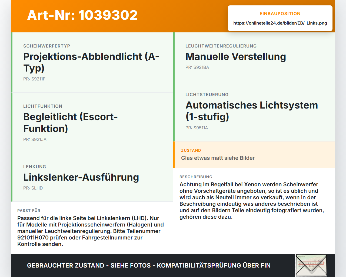Select the Art-Nr: 1039302 heading
Screen dimensions: 346x277
82,15
